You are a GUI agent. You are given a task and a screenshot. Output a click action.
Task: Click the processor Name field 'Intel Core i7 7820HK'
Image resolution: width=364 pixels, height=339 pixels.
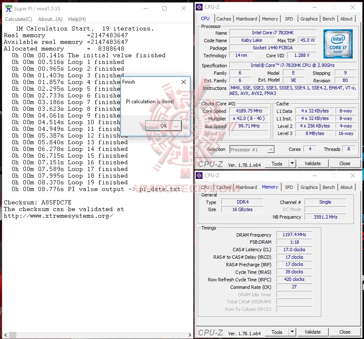273,33
